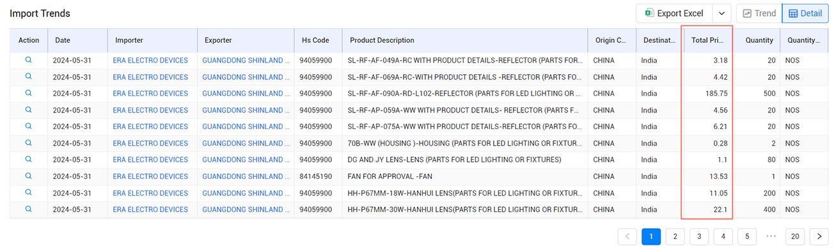Click the magnifier for the 70B-WW housing row

coord(28,143)
